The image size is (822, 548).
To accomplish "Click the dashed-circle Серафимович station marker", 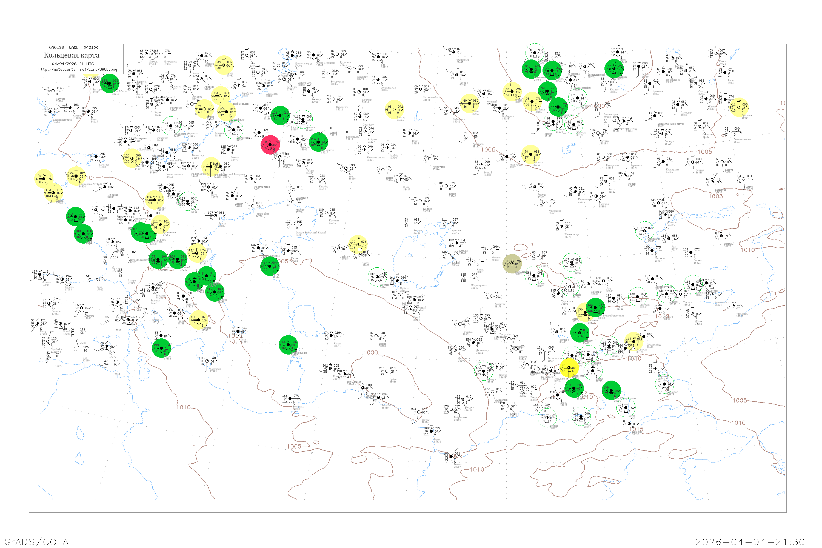I will click(171, 126).
